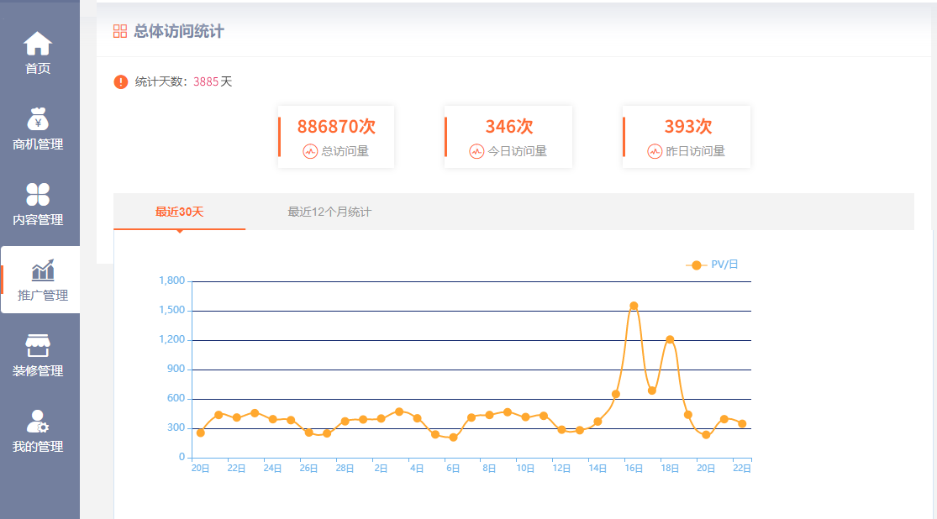Select 推广管理 chart icon in sidebar
This screenshot has width=937, height=519.
tap(42, 270)
